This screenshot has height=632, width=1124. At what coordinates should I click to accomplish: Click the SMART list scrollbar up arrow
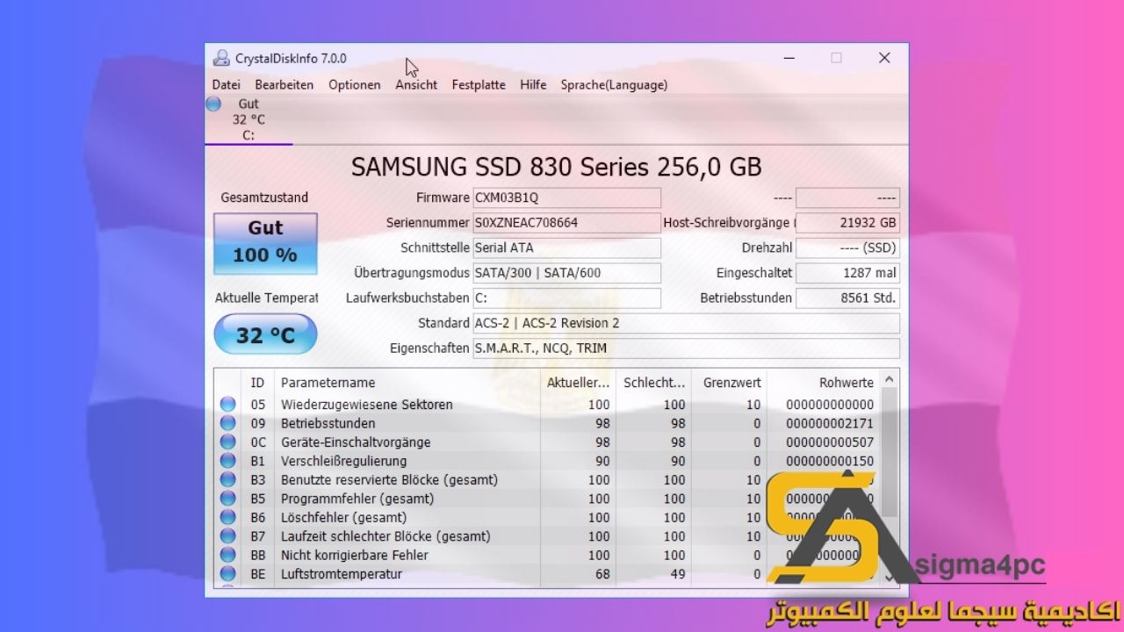coord(890,380)
